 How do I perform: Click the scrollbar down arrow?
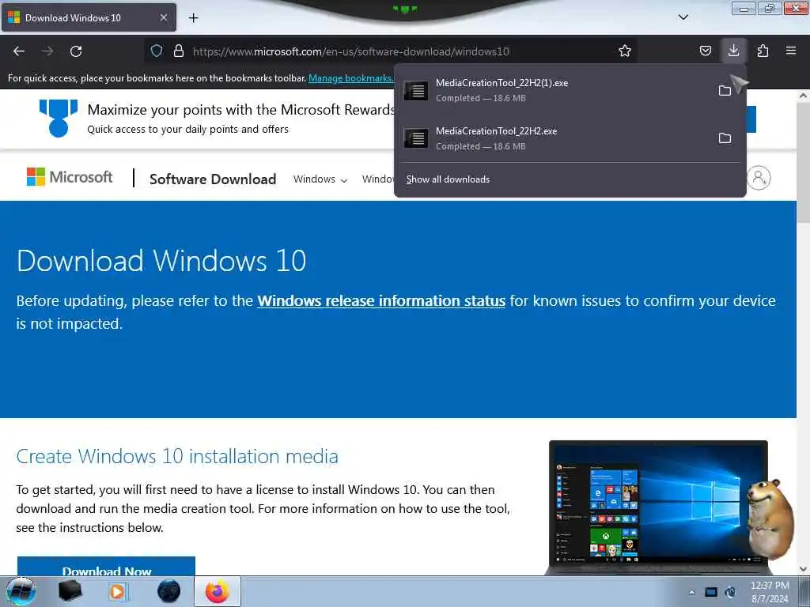[804, 569]
